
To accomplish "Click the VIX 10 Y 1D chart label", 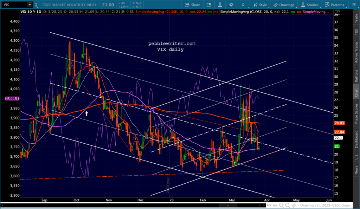I will click(31, 12).
